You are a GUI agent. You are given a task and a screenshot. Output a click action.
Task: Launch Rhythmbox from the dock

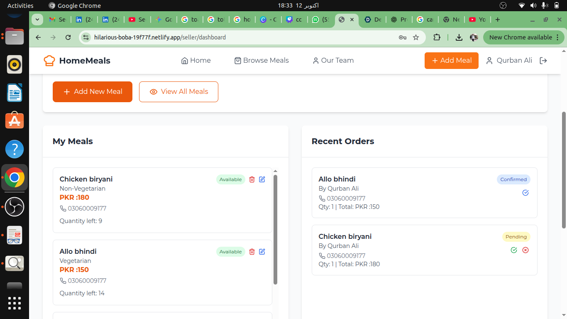pyautogui.click(x=15, y=64)
